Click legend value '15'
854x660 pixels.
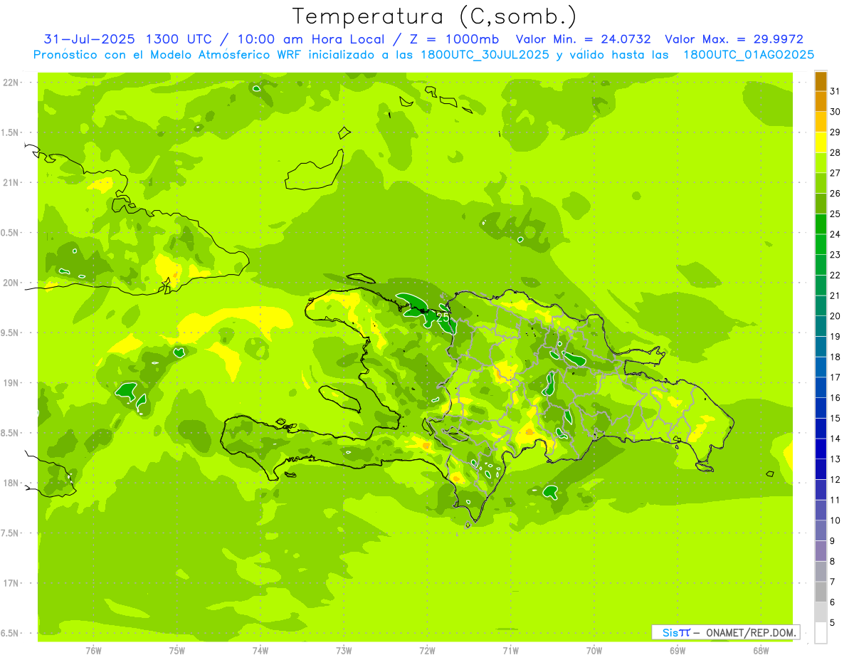[835, 418]
